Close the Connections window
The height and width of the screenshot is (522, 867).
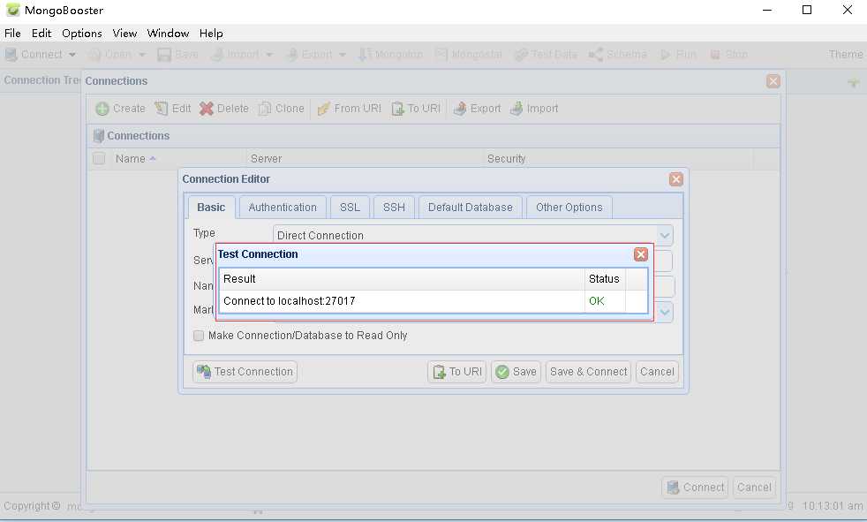(x=773, y=81)
